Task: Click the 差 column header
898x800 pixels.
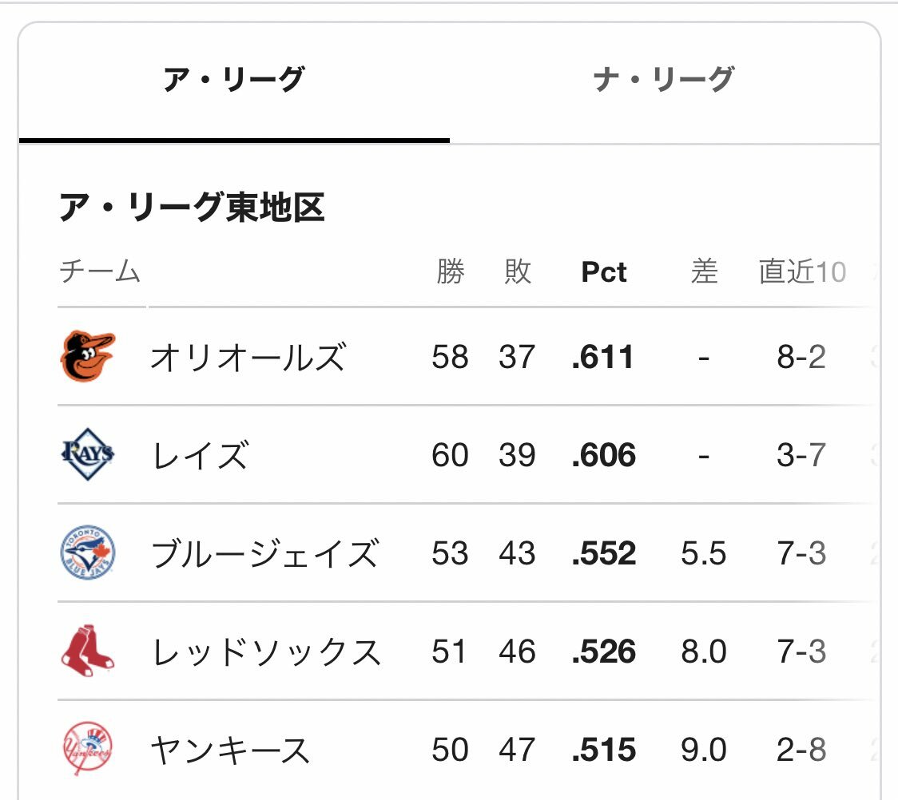Action: tap(704, 271)
